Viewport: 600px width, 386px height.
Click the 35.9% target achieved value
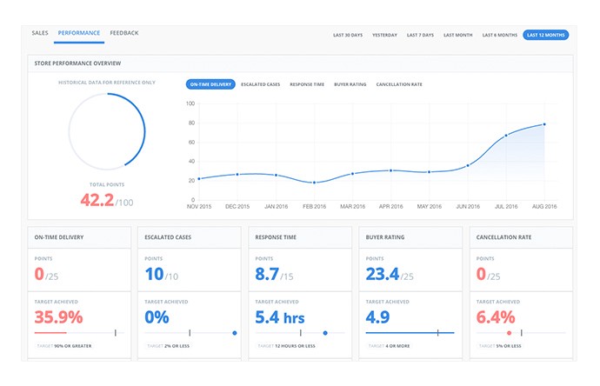(x=58, y=317)
